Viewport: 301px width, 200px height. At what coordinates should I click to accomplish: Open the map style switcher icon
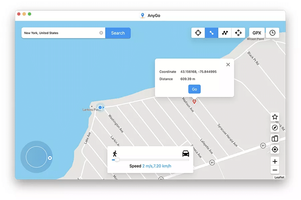point(275,139)
